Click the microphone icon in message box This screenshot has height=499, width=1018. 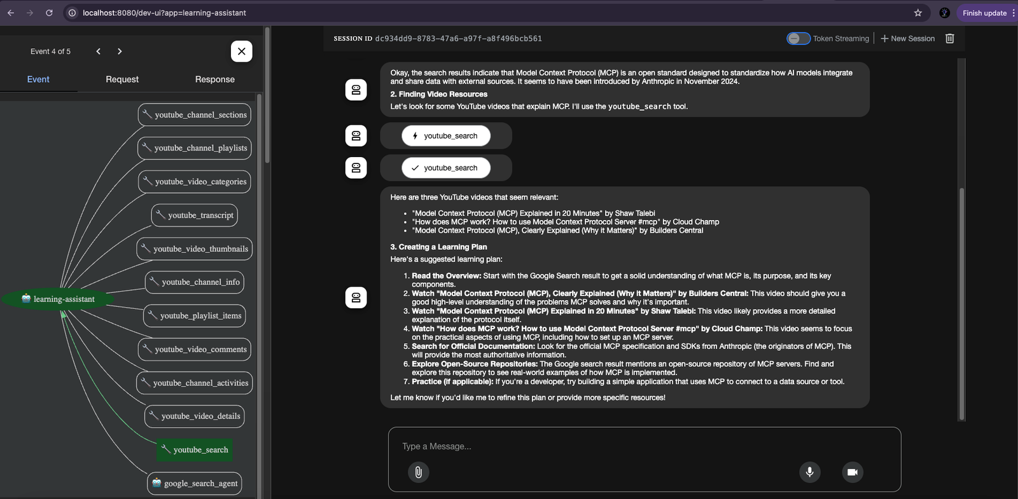point(809,472)
